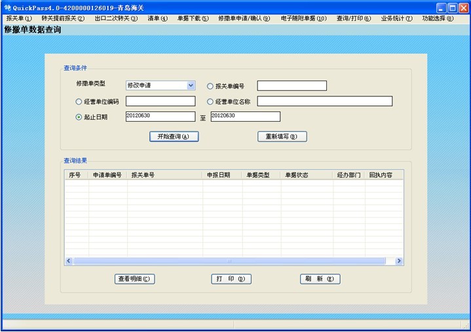Viewport: 471px width, 332px height.
Task: Click the 查看明细 button
Action: pos(135,279)
